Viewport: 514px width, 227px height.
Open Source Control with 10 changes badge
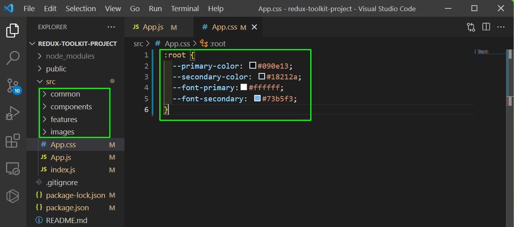coord(13,85)
